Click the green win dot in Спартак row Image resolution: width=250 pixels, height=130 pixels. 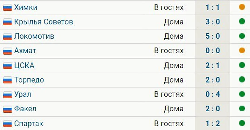tap(242, 123)
